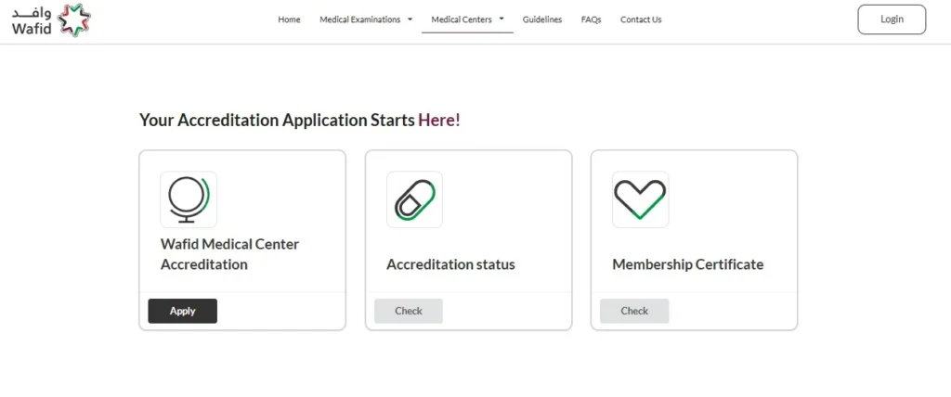
Task: Expand the Medical Centers dropdown arrow
Action: click(502, 19)
